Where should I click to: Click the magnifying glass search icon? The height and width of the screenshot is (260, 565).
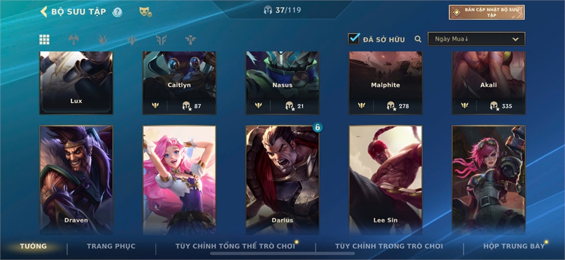point(418,39)
